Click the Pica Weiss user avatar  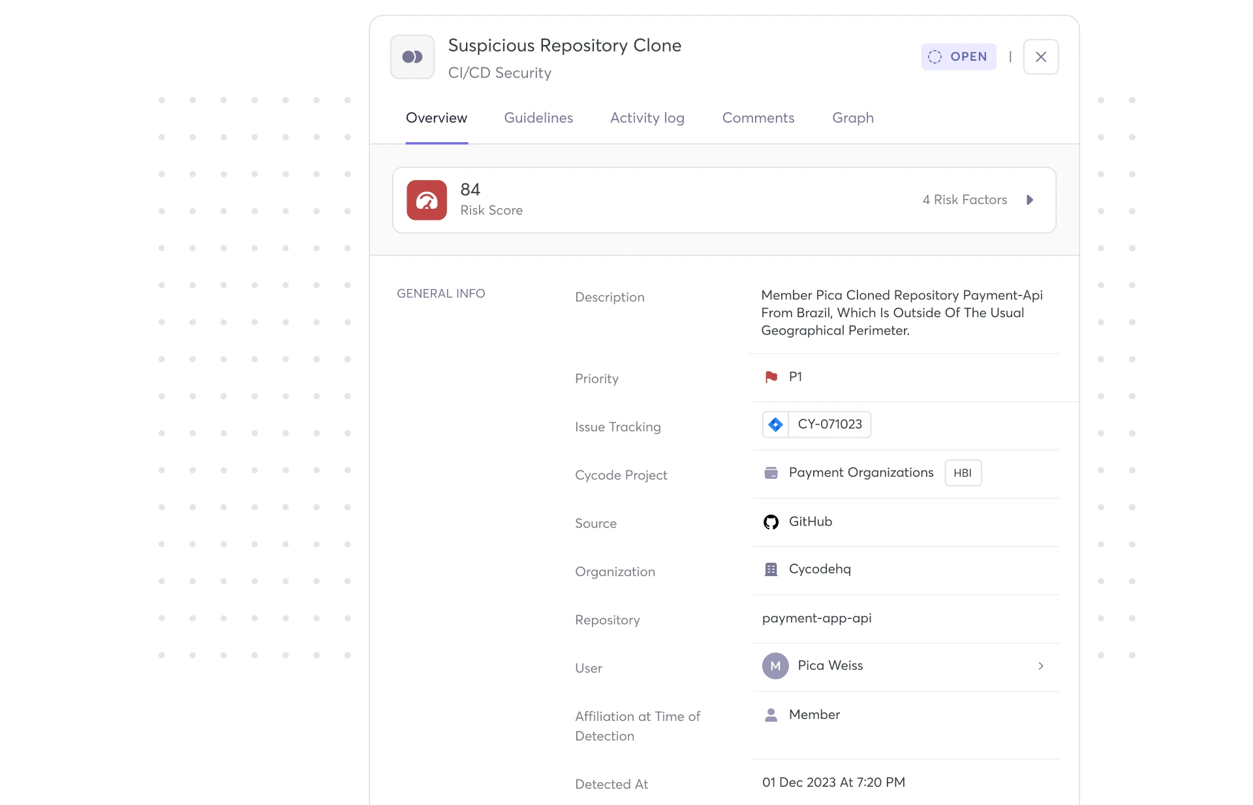[x=775, y=666]
